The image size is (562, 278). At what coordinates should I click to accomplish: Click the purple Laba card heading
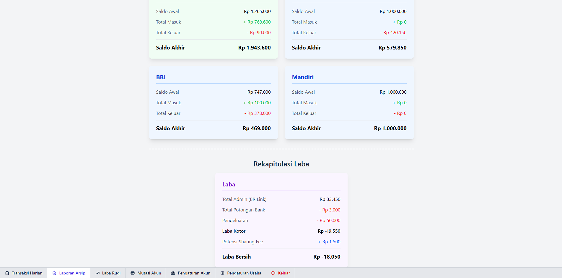click(229, 184)
